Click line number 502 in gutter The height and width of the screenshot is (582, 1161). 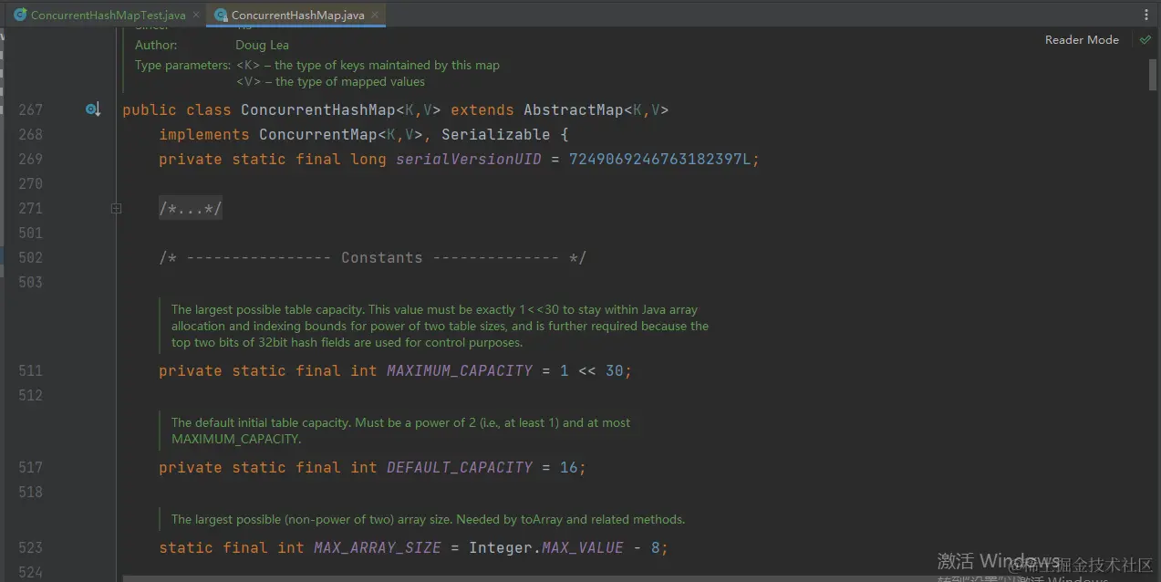tap(30, 257)
